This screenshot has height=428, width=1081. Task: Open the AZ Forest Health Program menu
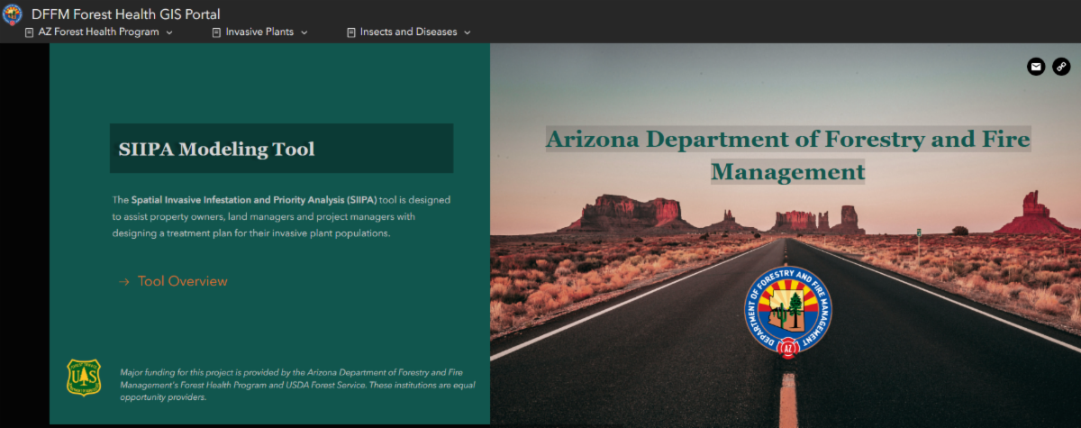point(99,32)
